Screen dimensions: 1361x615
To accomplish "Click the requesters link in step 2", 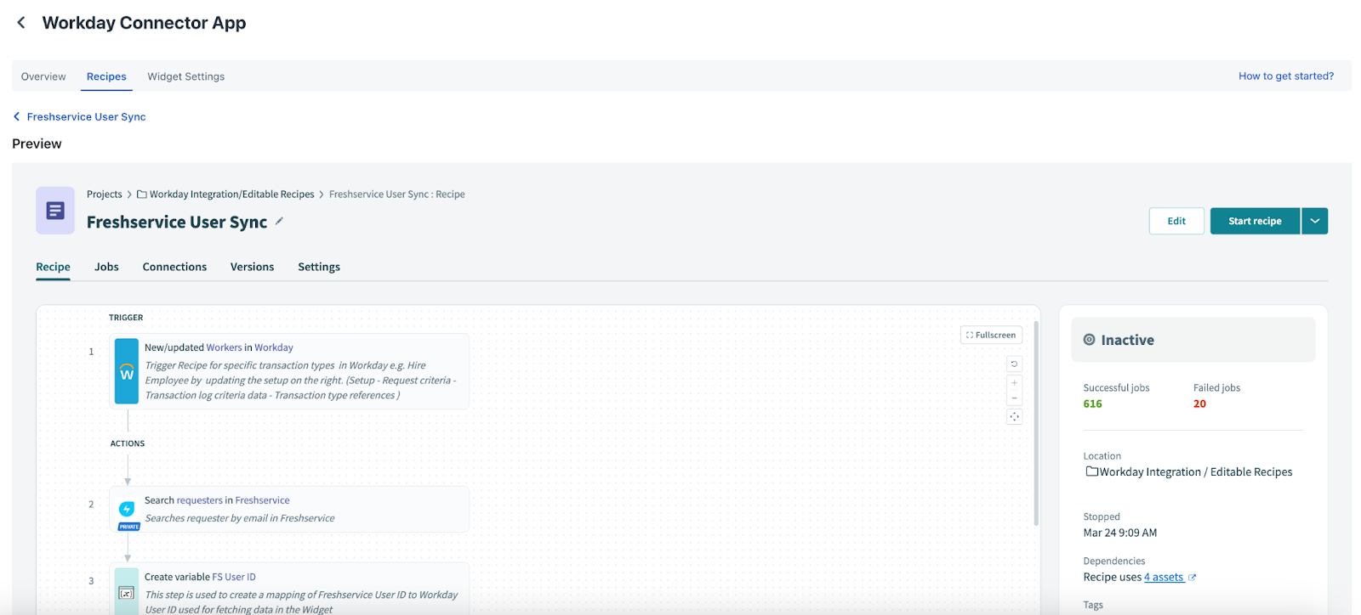I will (199, 500).
